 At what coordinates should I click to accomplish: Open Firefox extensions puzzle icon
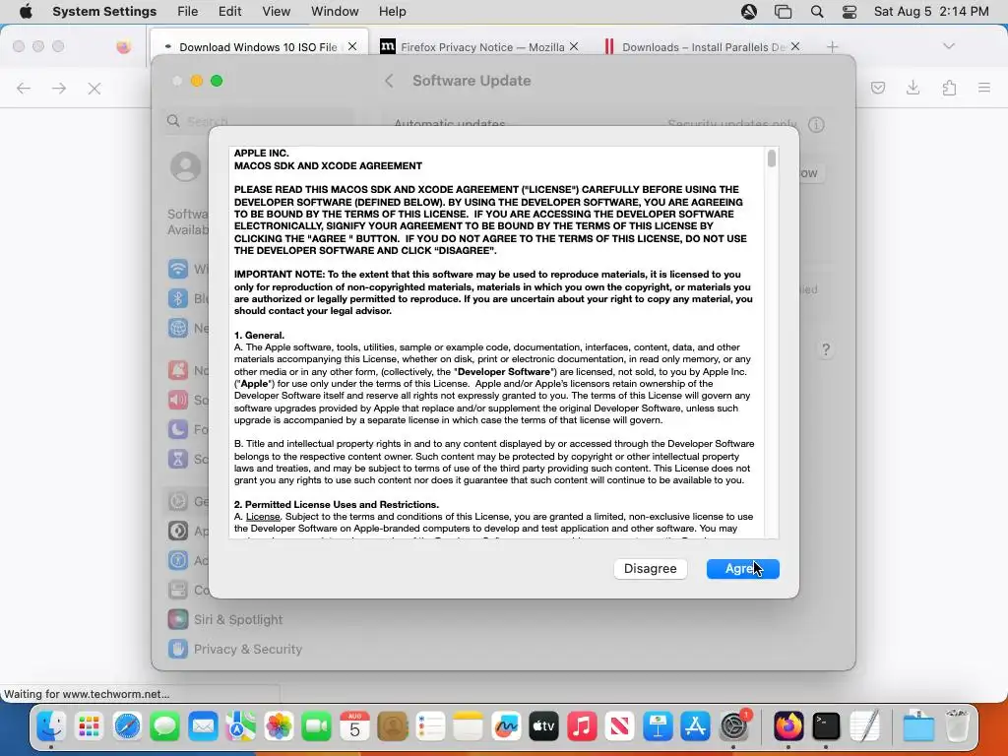(x=949, y=88)
